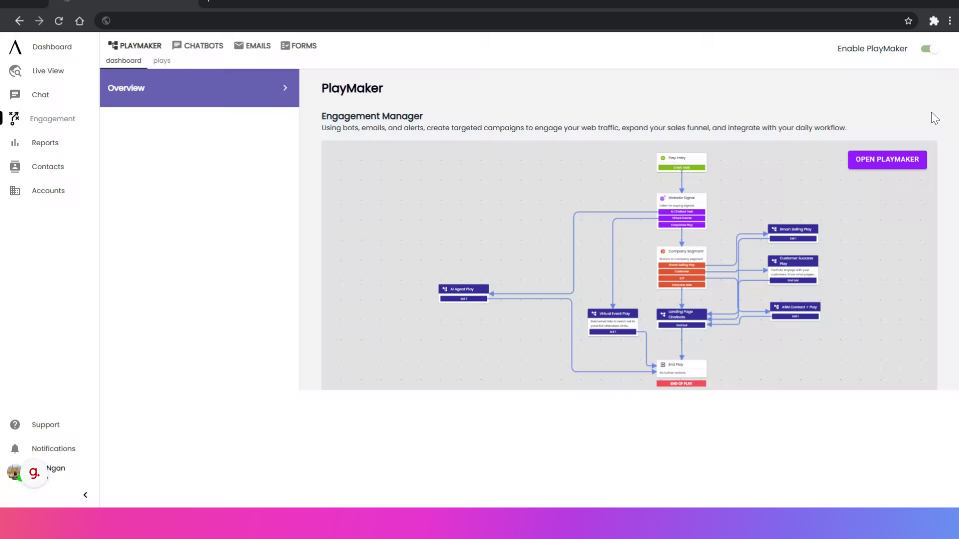Switch to the FORMS tab

click(299, 45)
